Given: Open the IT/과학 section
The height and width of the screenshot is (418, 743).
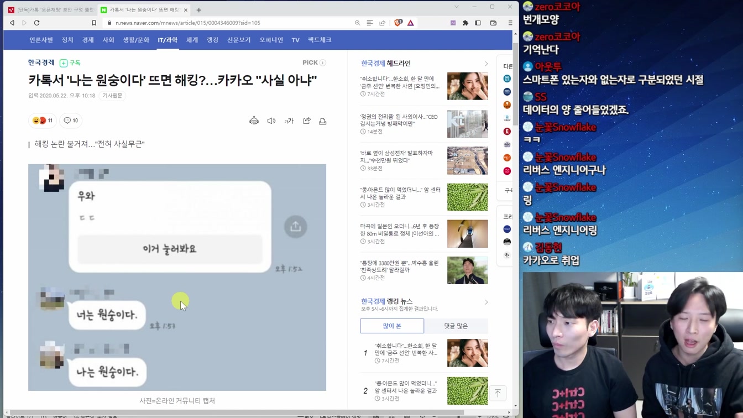Looking at the screenshot, I should point(168,40).
